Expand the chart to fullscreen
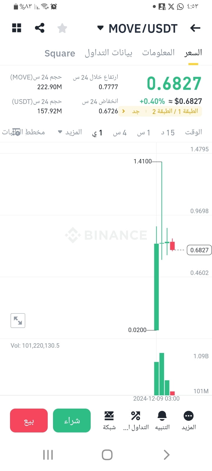The width and height of the screenshot is (212, 471). [18, 320]
